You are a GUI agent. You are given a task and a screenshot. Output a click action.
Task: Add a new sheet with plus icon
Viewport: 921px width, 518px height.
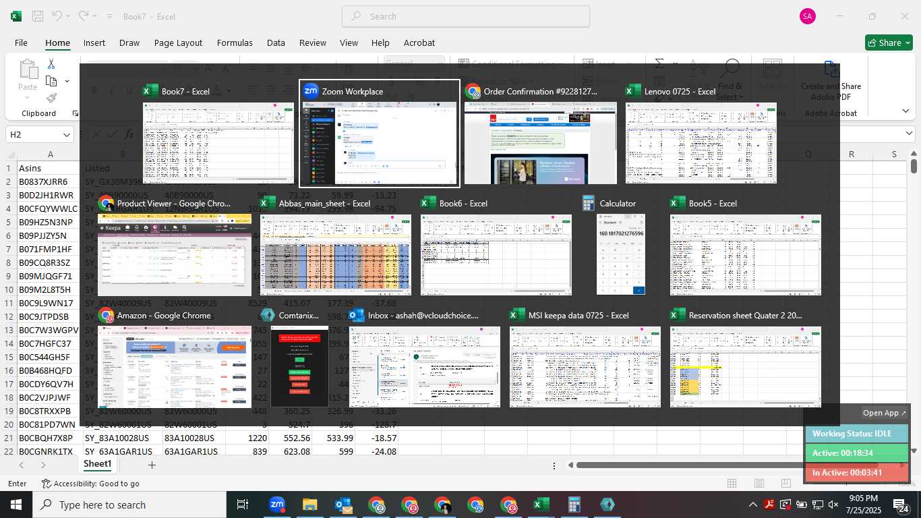tap(152, 465)
